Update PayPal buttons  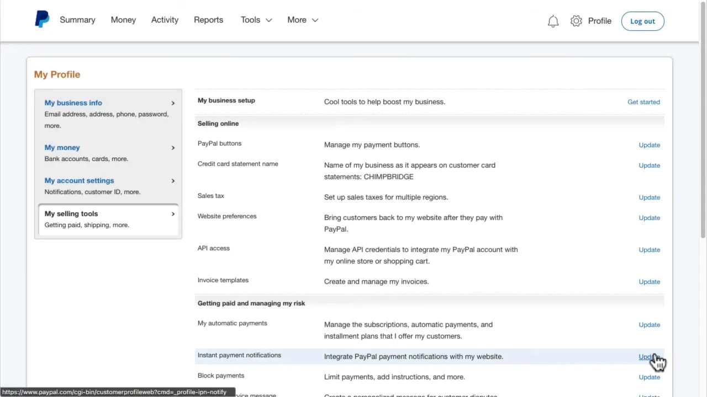click(x=649, y=145)
